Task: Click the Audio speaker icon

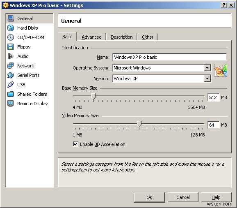Action: coord(11,56)
